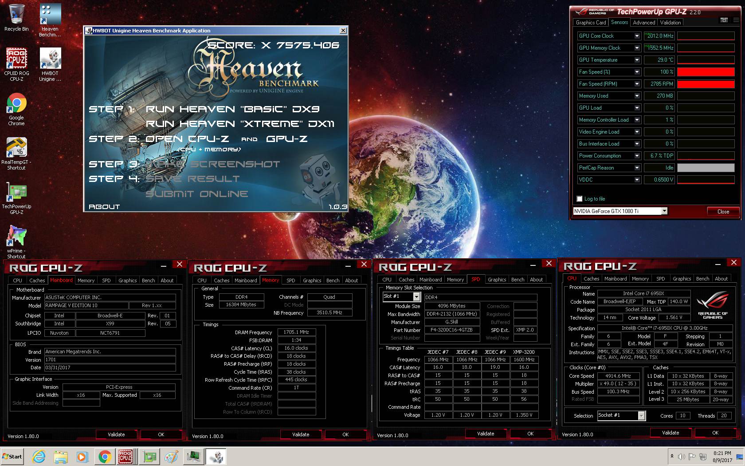Click the PerfCap Reason gray graph bar
This screenshot has height=466, width=745.
(x=706, y=168)
